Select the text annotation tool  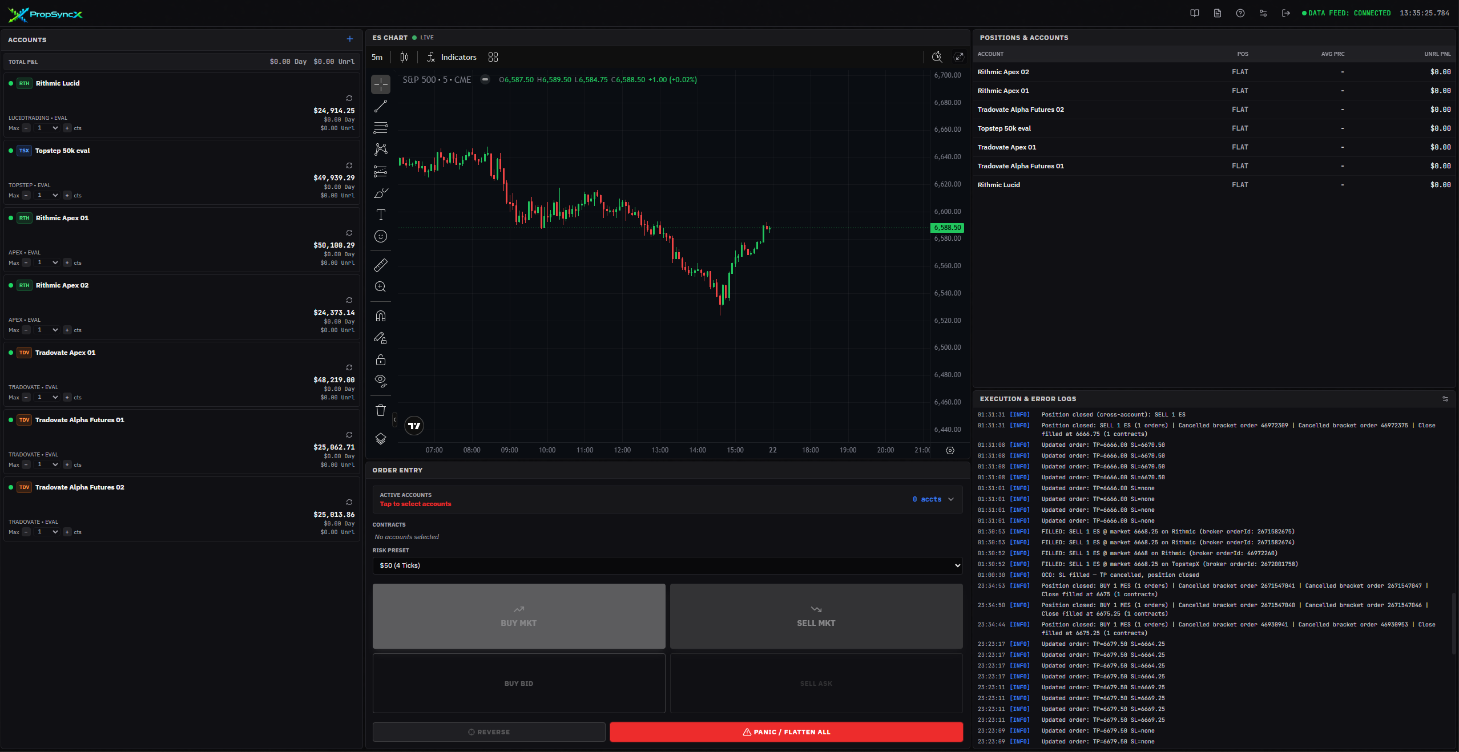pos(381,215)
